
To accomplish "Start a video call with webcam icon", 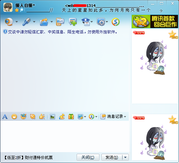I will click(9, 22).
